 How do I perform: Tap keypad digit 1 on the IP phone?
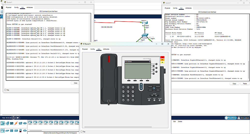[123, 87]
